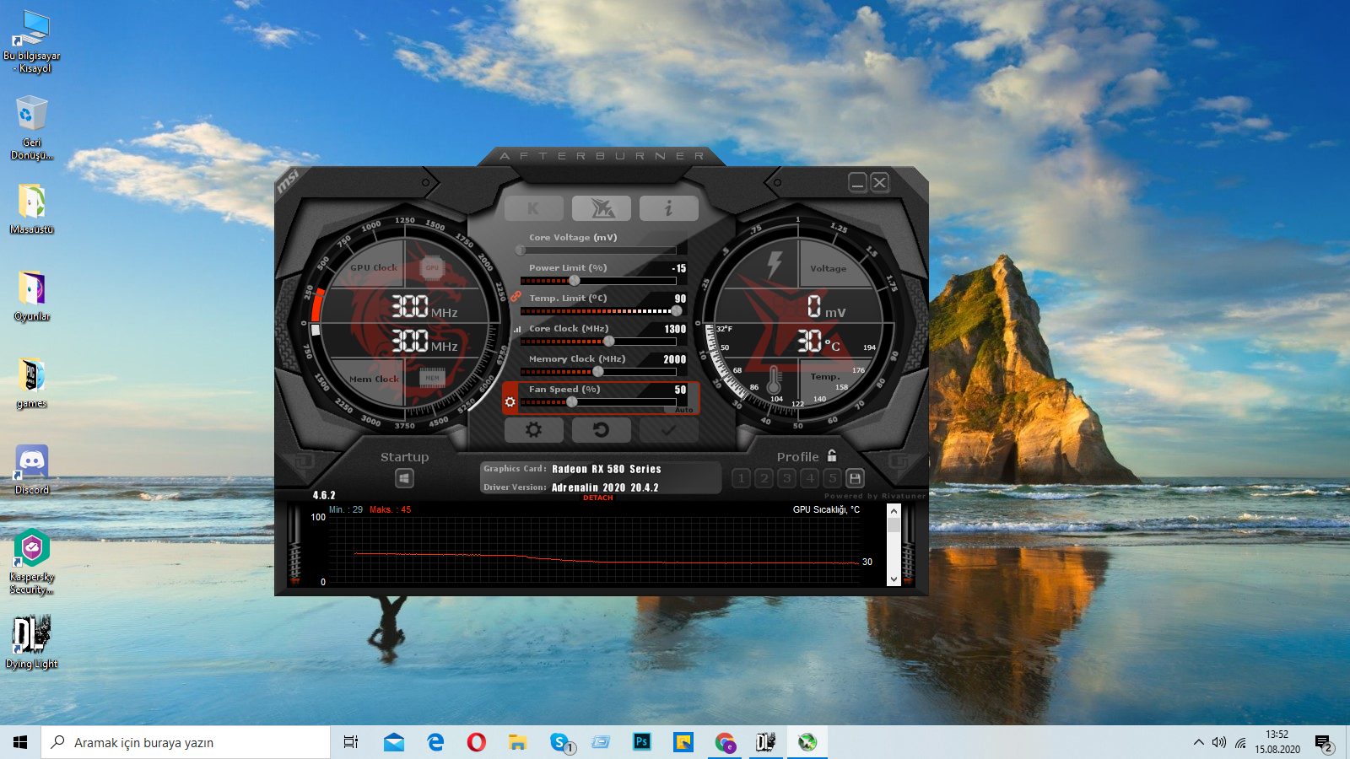Open the Mail app from the taskbar
Screen dimensions: 1350x759
[x=394, y=742]
